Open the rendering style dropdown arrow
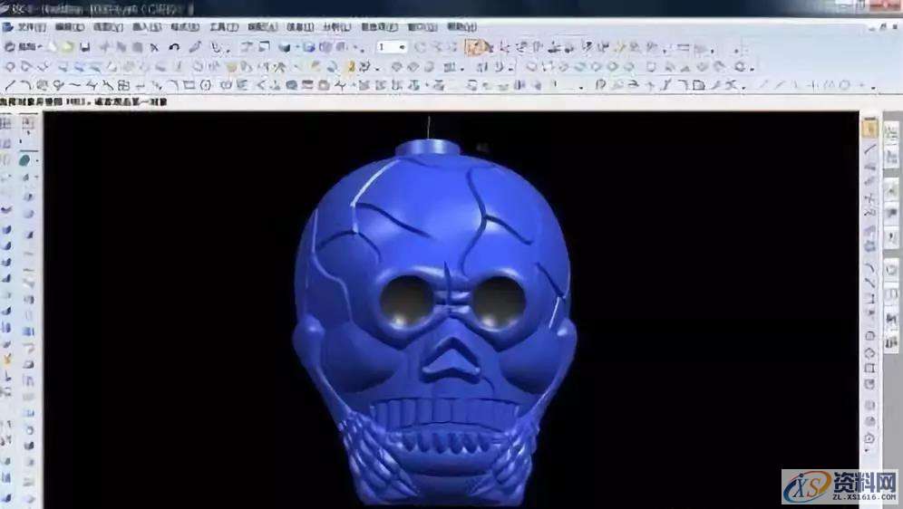Image resolution: width=903 pixels, height=509 pixels. (x=295, y=47)
